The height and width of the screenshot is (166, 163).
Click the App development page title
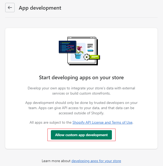point(40,8)
